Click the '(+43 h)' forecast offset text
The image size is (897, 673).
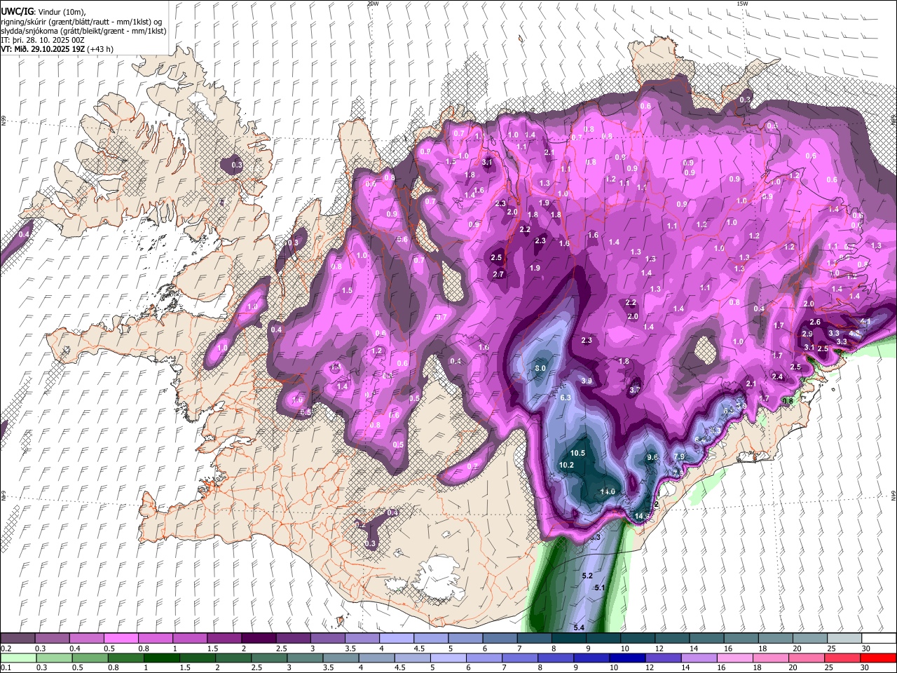pyautogui.click(x=99, y=49)
